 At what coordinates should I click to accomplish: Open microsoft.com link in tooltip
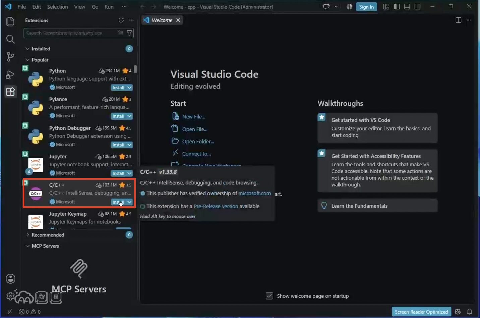tap(254, 193)
